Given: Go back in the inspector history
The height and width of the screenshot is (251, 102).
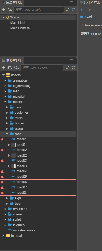Looking at the screenshot, I should click(x=81, y=10).
